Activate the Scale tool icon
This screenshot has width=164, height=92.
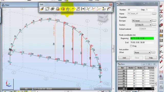[78, 9]
